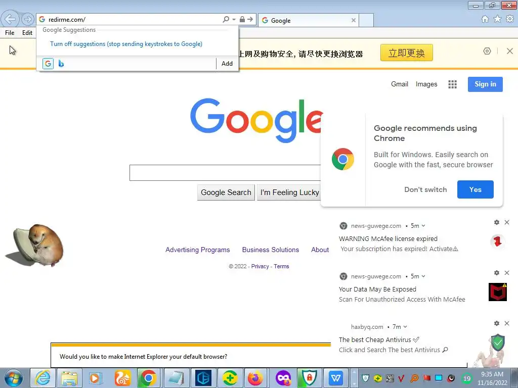Click into the Google search box
Viewport: 518px width, 388px height.
[225, 173]
